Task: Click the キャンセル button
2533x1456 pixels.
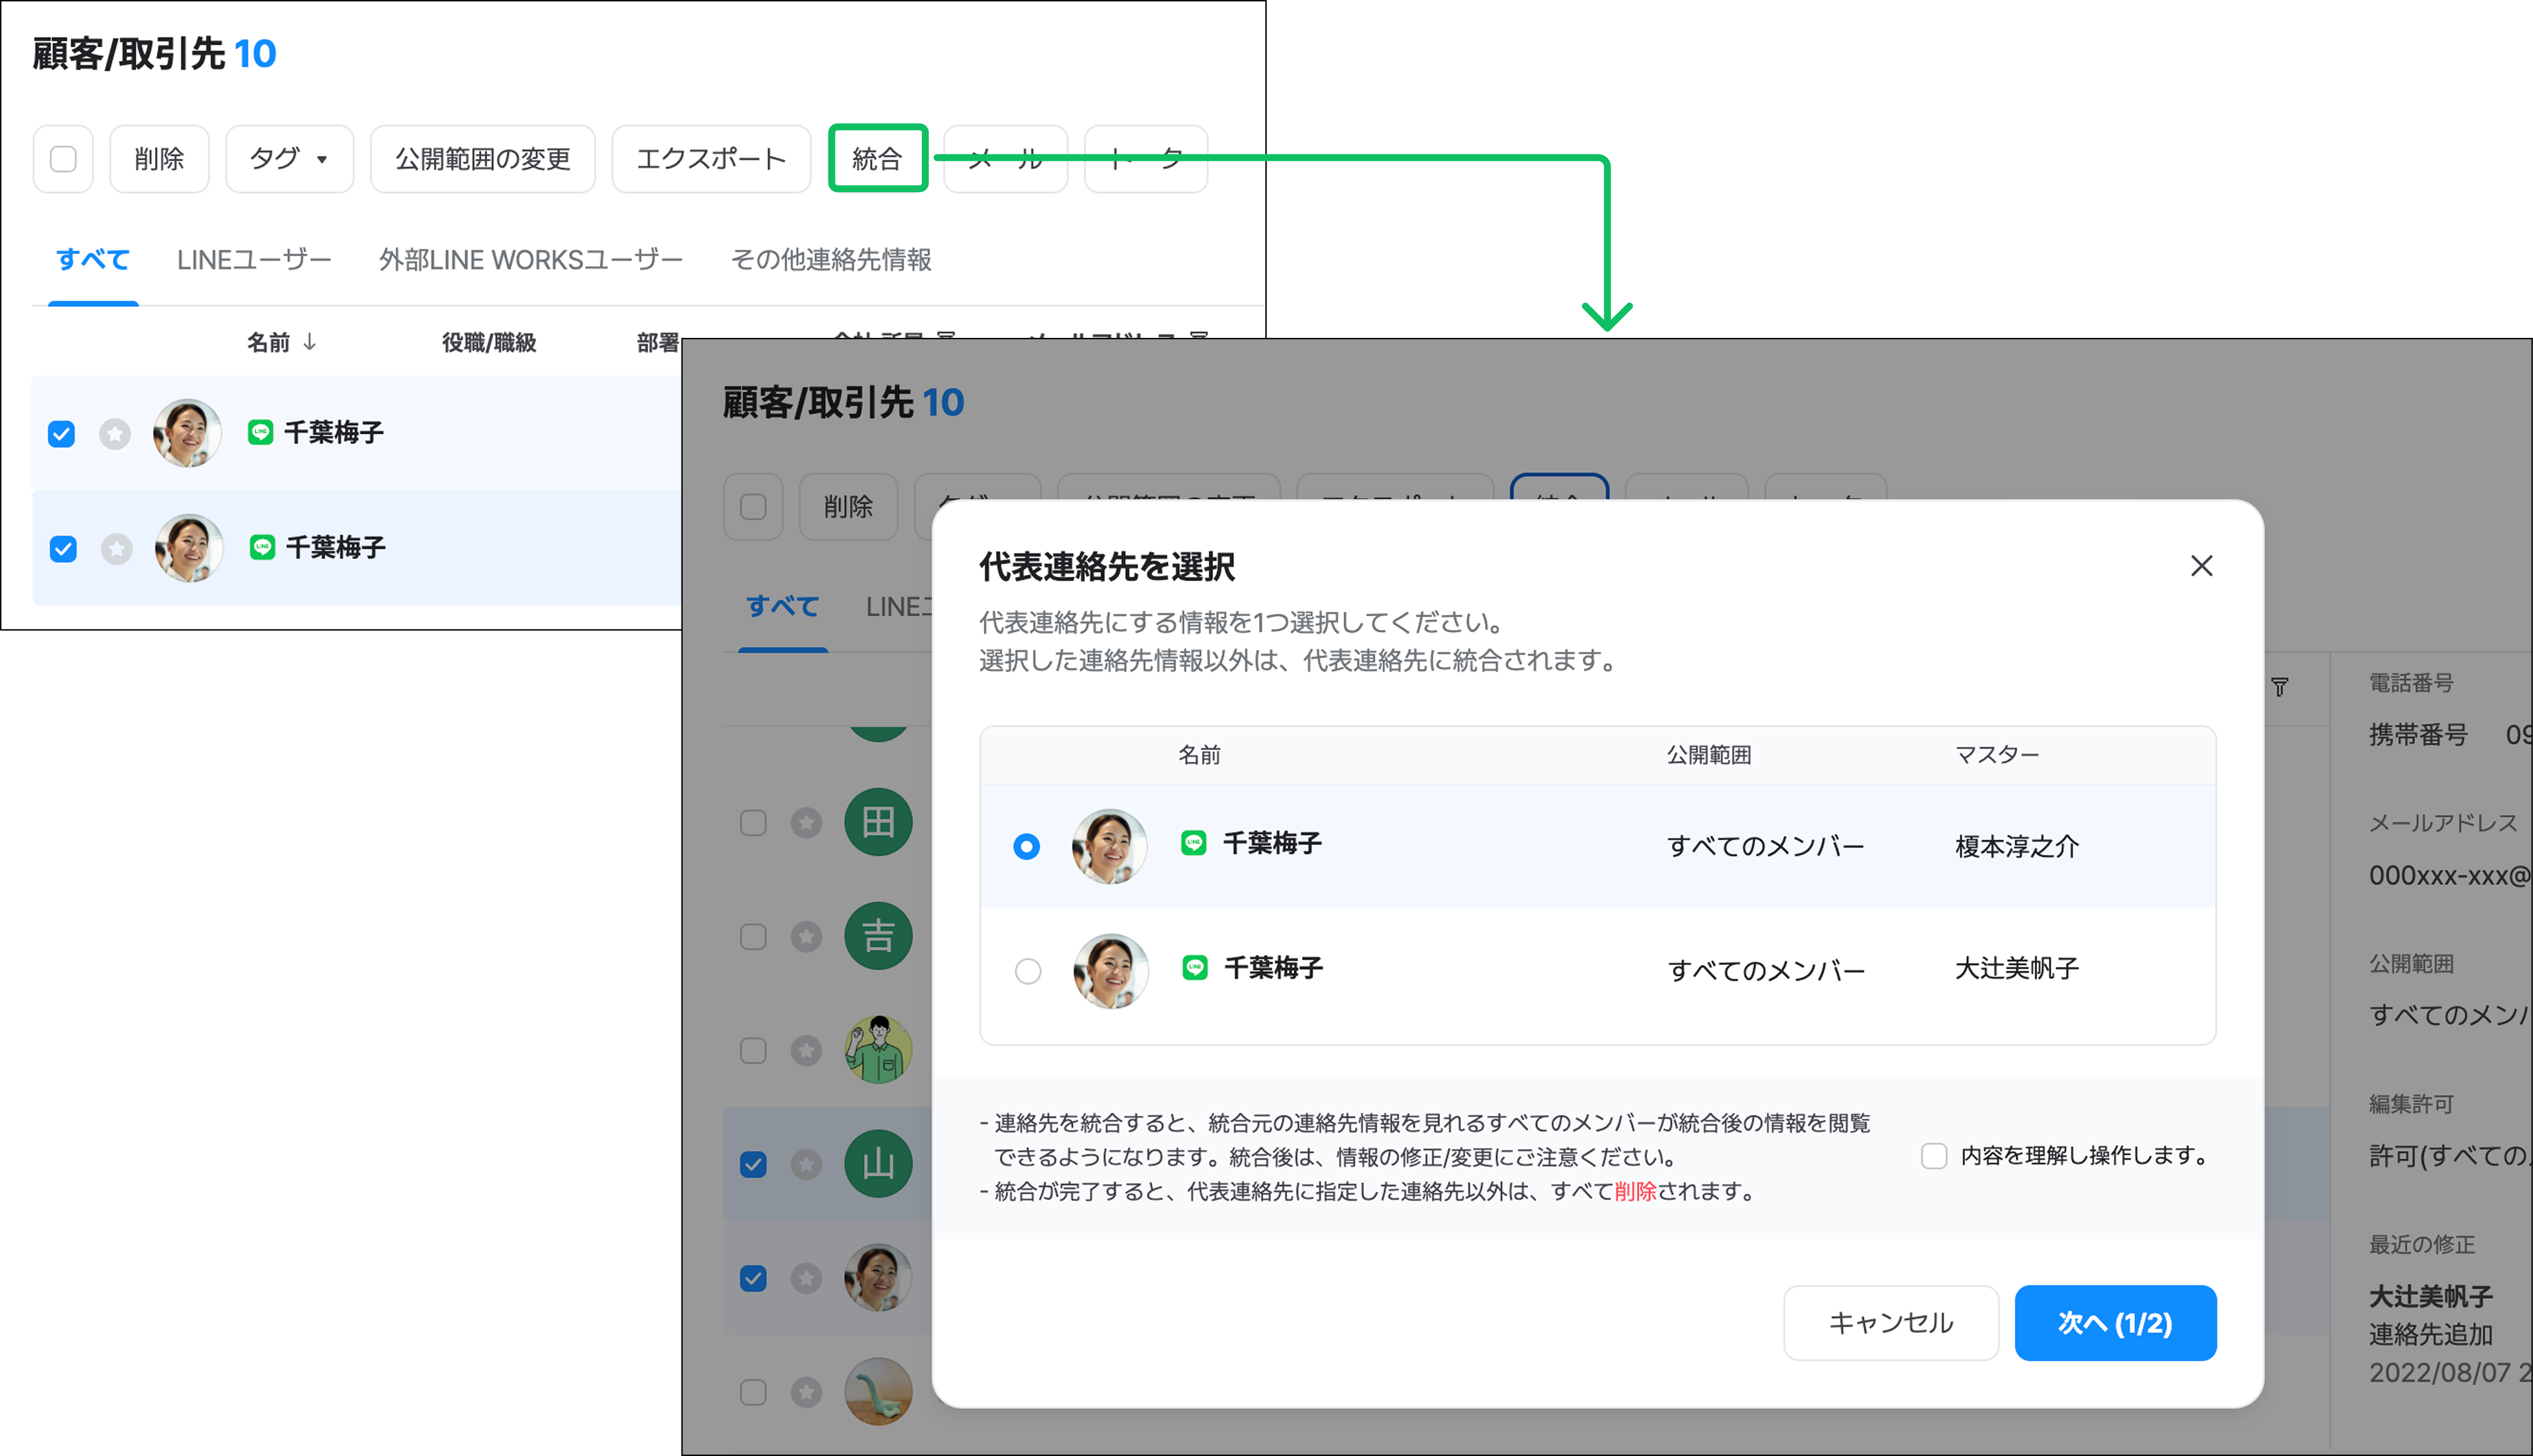Action: (1890, 1323)
